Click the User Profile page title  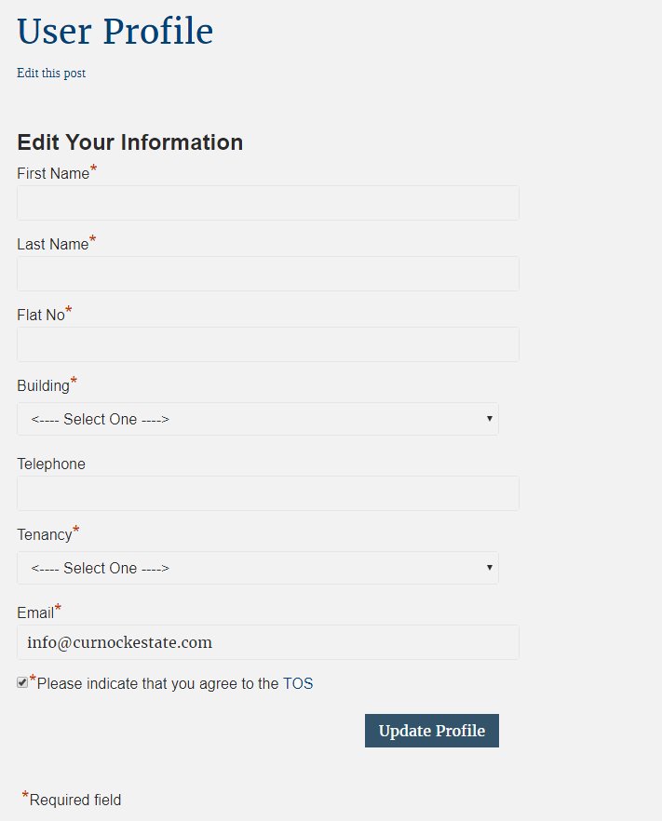coord(115,32)
